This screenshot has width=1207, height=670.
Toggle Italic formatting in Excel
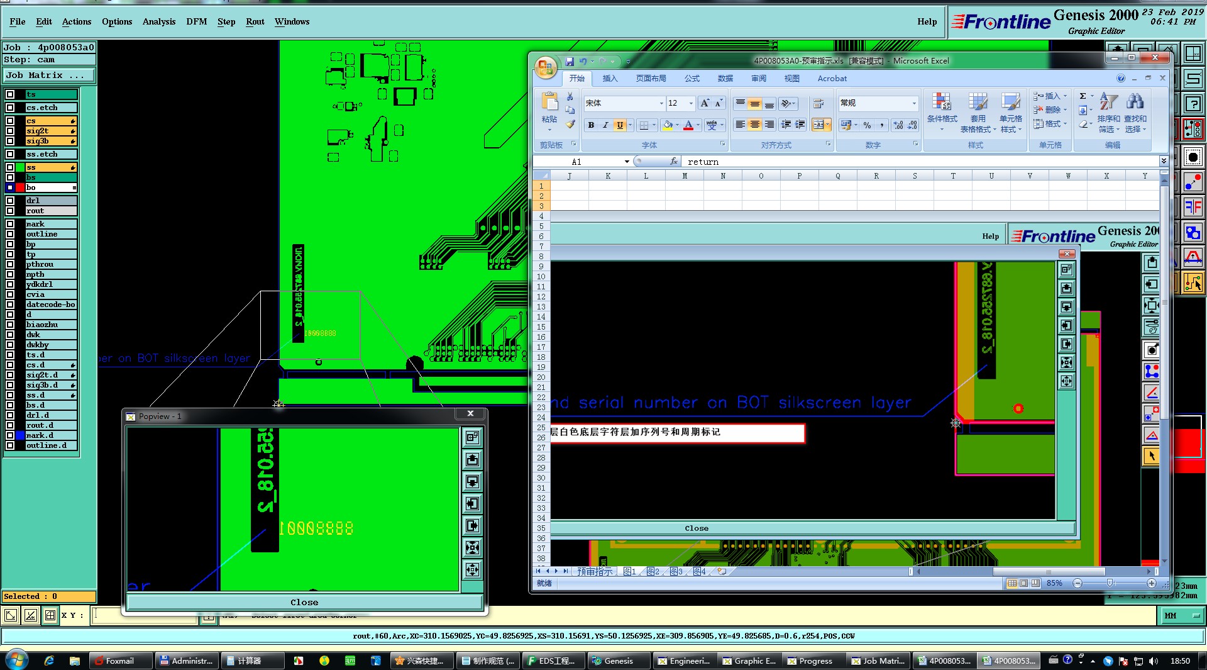(x=605, y=125)
